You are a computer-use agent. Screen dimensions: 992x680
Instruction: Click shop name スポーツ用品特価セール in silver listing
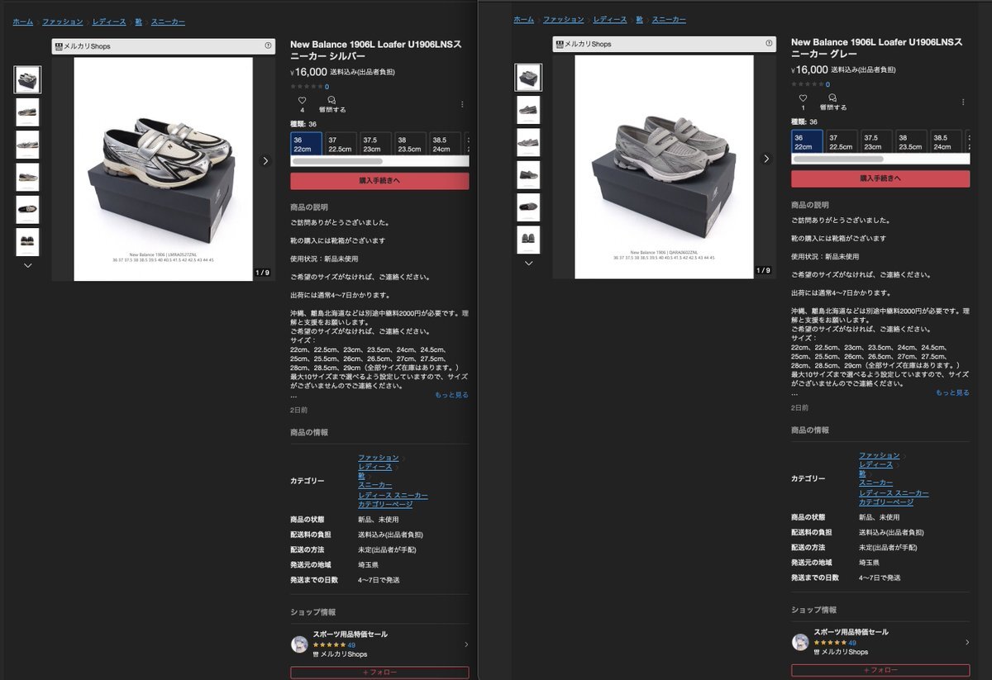coord(351,635)
